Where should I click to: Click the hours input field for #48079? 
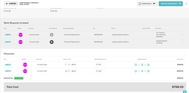coord(67,65)
